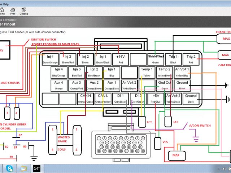231x173 pixels.
Task: Click the volume speaker tray icon
Action: click(225, 168)
